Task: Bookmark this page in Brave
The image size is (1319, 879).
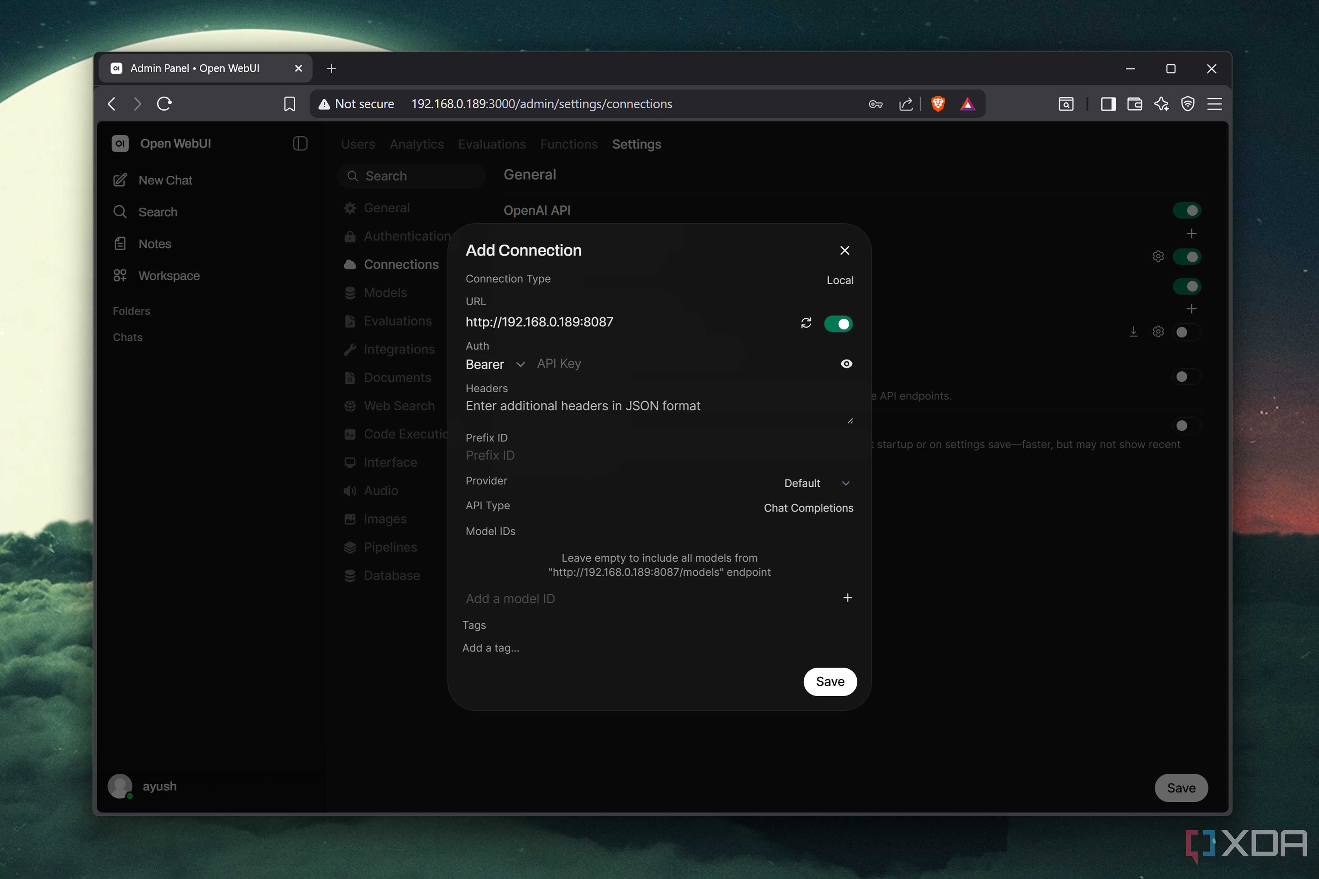Action: [289, 104]
